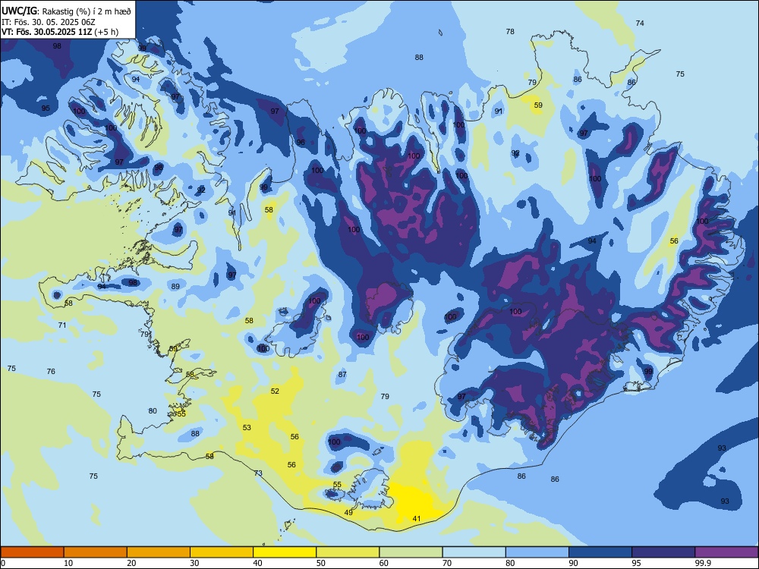Click the light green 60–70 legend swatch
The height and width of the screenshot is (569, 759).
pos(411,552)
